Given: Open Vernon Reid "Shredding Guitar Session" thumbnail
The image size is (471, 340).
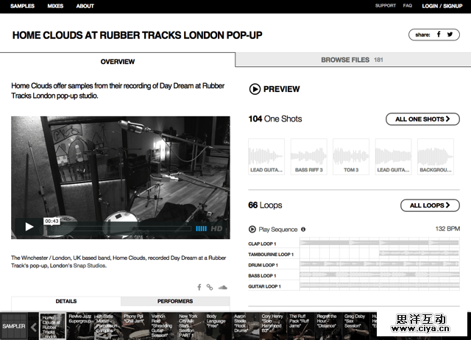Looking at the screenshot, I should click(x=163, y=327).
